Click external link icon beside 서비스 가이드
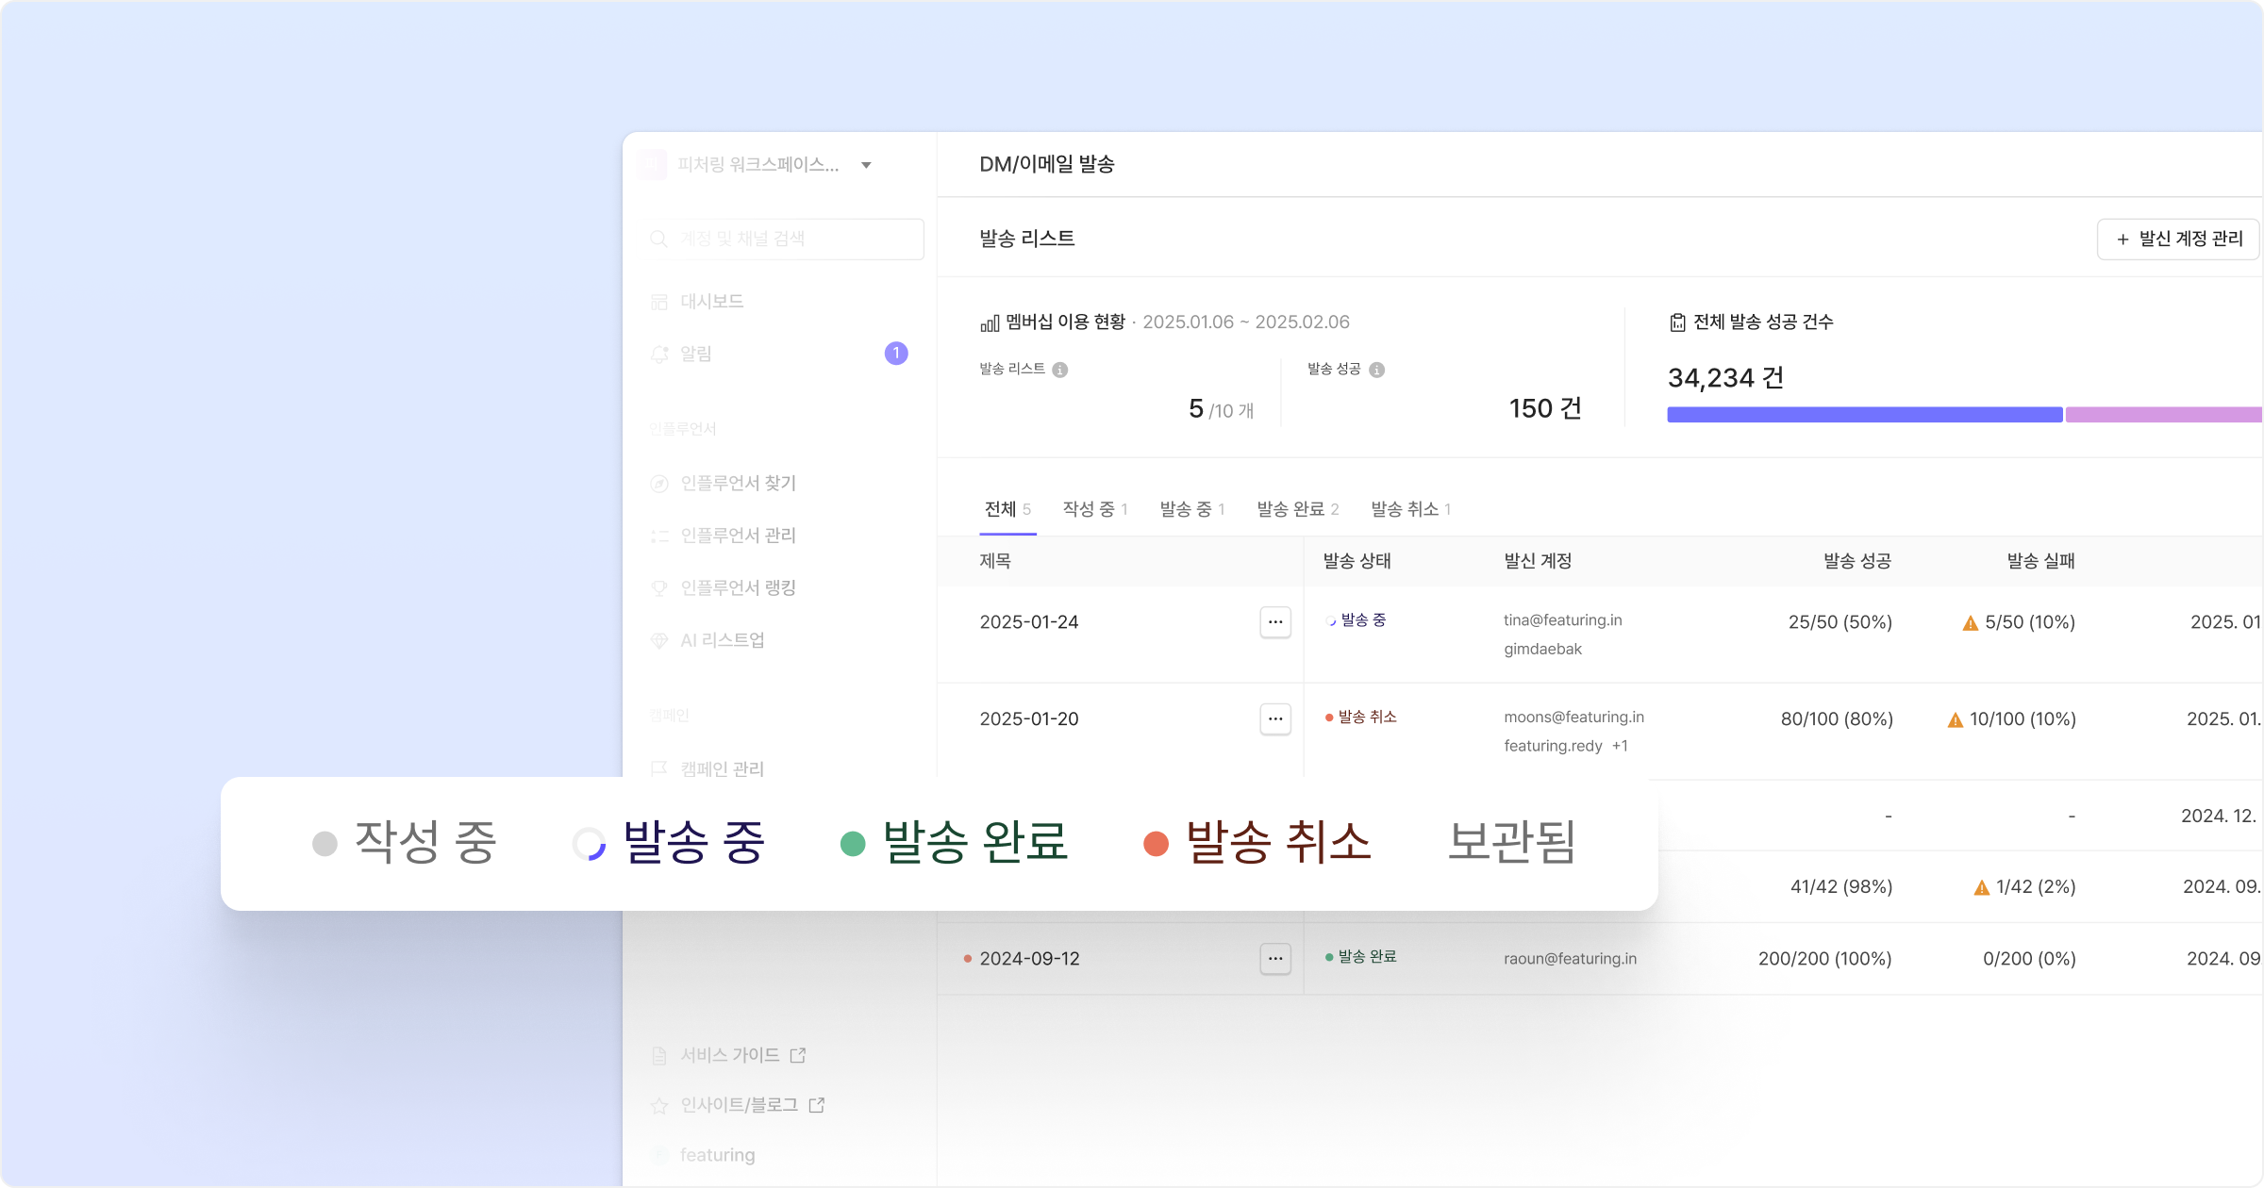This screenshot has height=1188, width=2264. (798, 1055)
